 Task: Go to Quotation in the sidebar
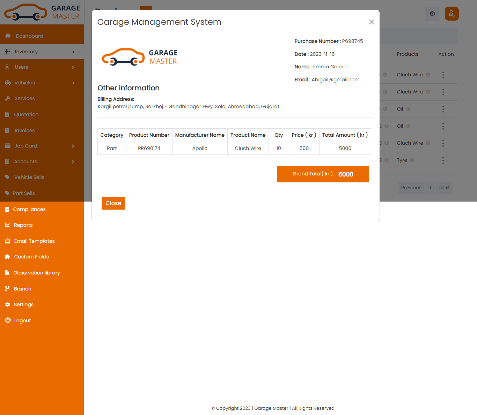pyautogui.click(x=26, y=114)
